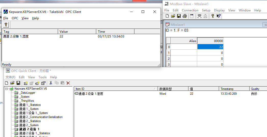The image size is (267, 137).
Task: Click the Takebishi window bottom-right size grip
Action: coord(159,65)
